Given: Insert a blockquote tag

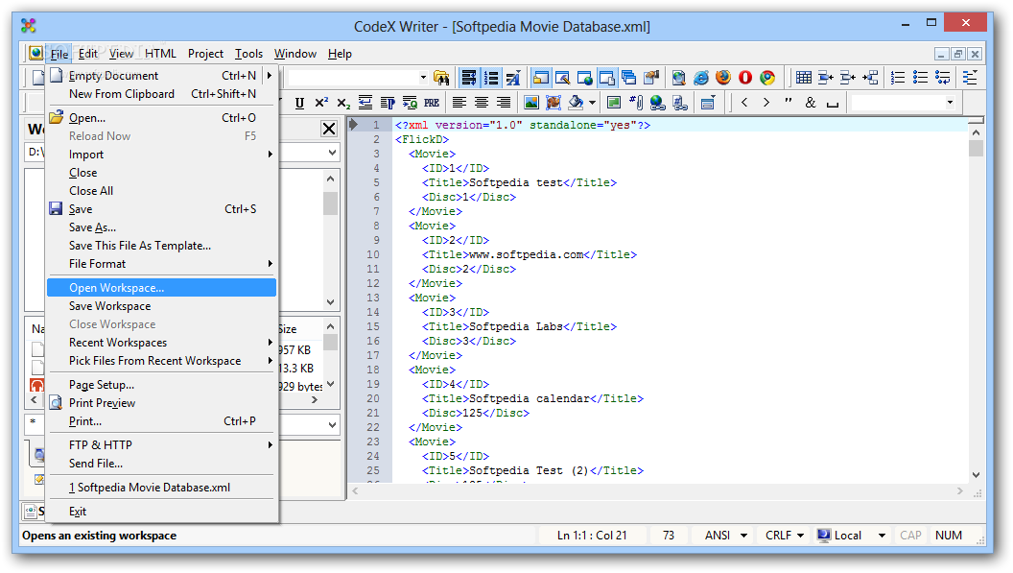Looking at the screenshot, I should pyautogui.click(x=410, y=103).
